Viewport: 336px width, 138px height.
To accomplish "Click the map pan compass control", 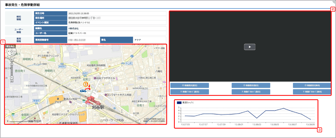I will click(x=12, y=52).
